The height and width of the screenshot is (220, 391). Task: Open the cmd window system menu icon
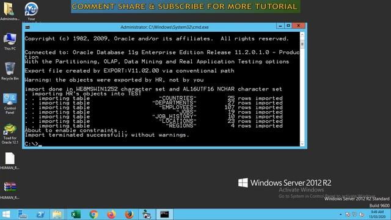click(27, 27)
